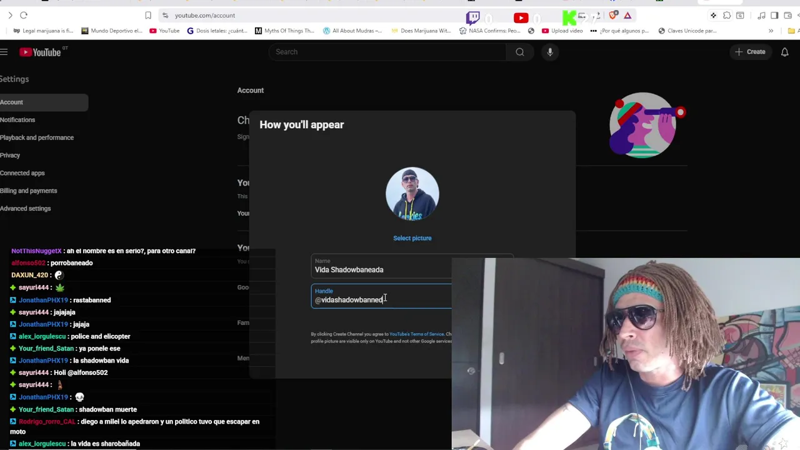Viewport: 800px width, 450px height.
Task: Open the browser extensions puzzle icon
Action: tap(727, 15)
